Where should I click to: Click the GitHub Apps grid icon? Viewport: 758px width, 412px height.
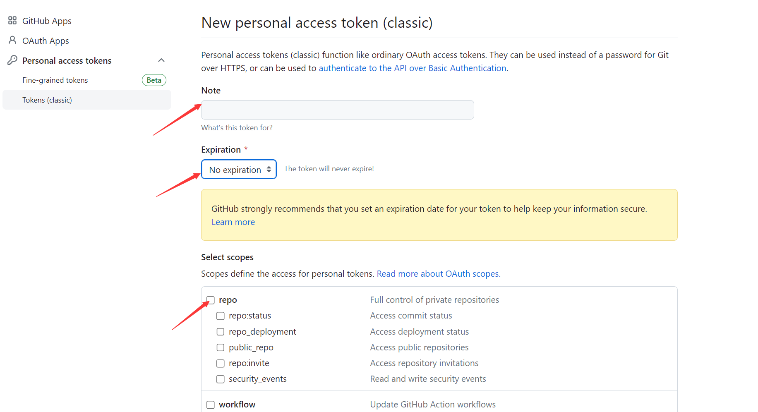[x=12, y=21]
